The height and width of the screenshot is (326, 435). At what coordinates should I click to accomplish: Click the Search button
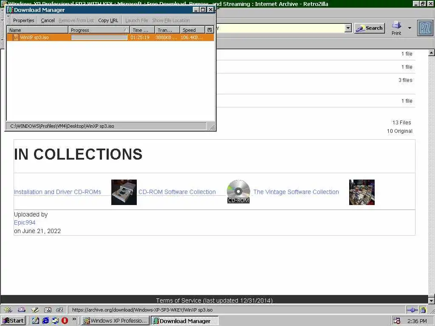click(x=370, y=28)
